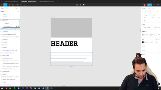This screenshot has width=161, height=90.
Task: Click the Mask contrast icon in toolbar
Action: pyautogui.click(x=84, y=5)
